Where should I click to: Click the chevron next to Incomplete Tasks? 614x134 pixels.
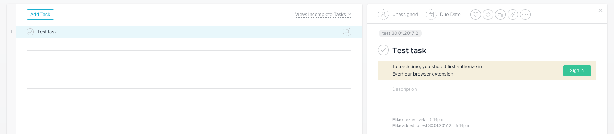pos(350,15)
